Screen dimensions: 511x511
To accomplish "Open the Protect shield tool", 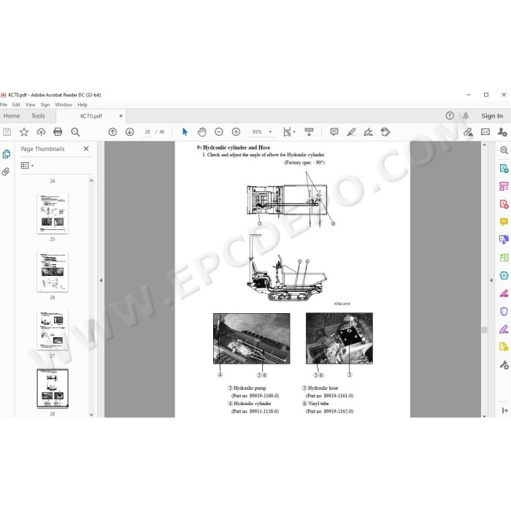I will pyautogui.click(x=504, y=311).
